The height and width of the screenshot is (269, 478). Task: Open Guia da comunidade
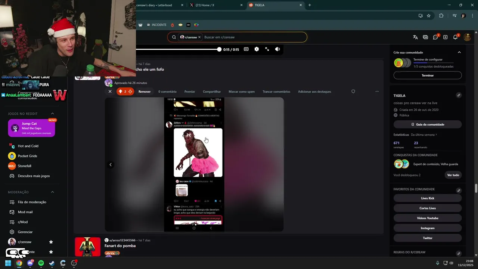point(428,124)
